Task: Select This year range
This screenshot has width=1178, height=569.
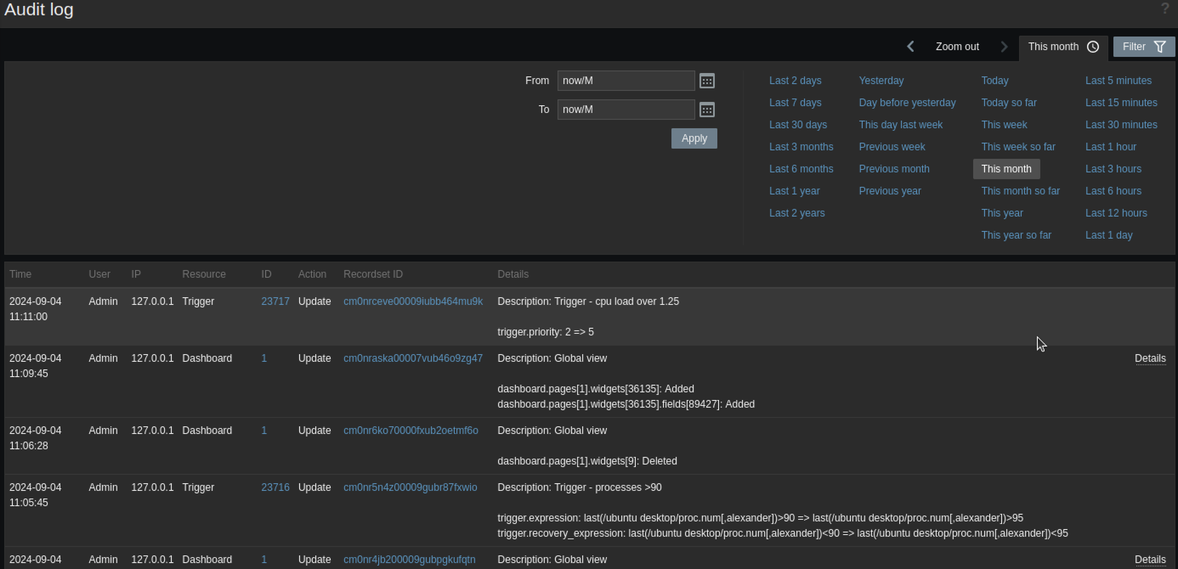Action: click(x=1002, y=214)
